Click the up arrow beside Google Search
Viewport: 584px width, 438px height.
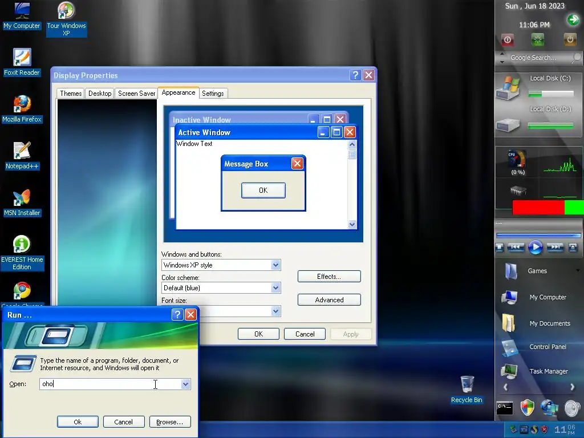pyautogui.click(x=502, y=54)
